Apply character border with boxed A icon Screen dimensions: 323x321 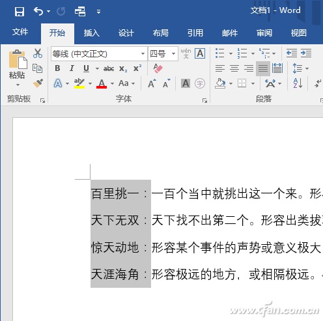200,53
